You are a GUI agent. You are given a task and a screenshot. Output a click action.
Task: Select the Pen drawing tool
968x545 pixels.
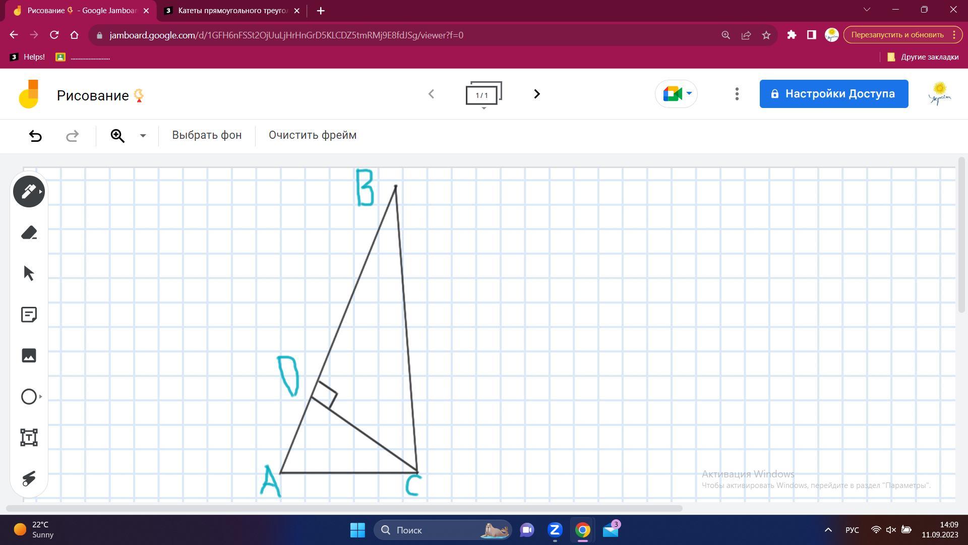[x=29, y=192]
